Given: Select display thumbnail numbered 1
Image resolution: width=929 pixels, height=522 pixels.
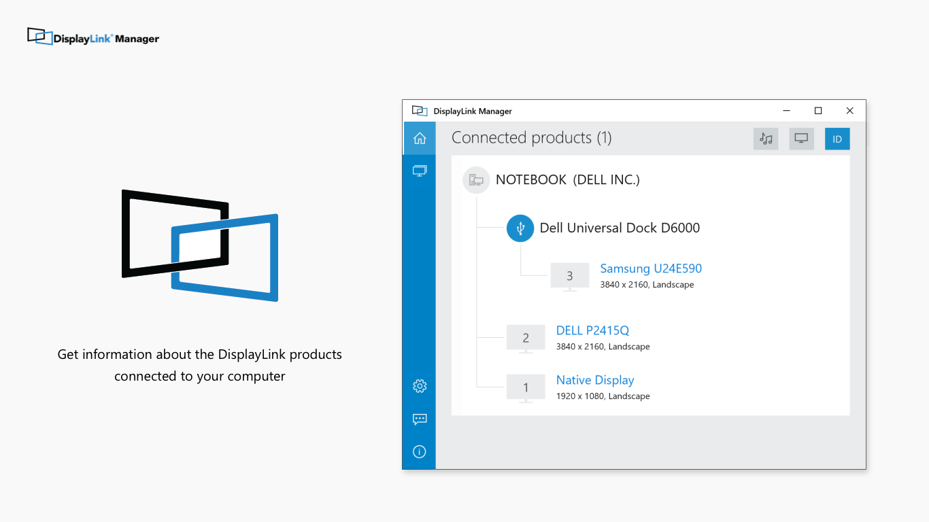Looking at the screenshot, I should click(526, 387).
